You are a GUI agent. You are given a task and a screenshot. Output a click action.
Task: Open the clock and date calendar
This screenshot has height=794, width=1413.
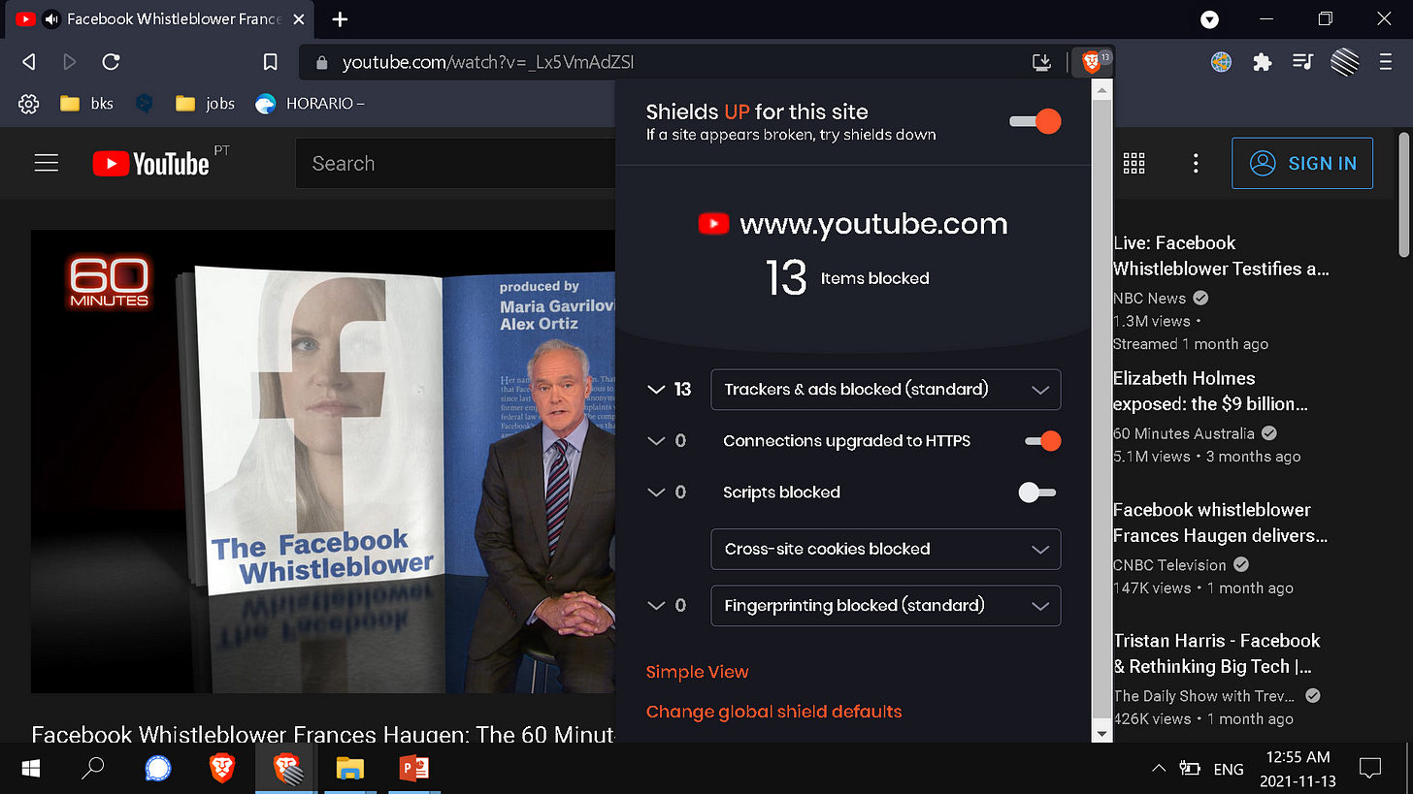pyautogui.click(x=1297, y=769)
